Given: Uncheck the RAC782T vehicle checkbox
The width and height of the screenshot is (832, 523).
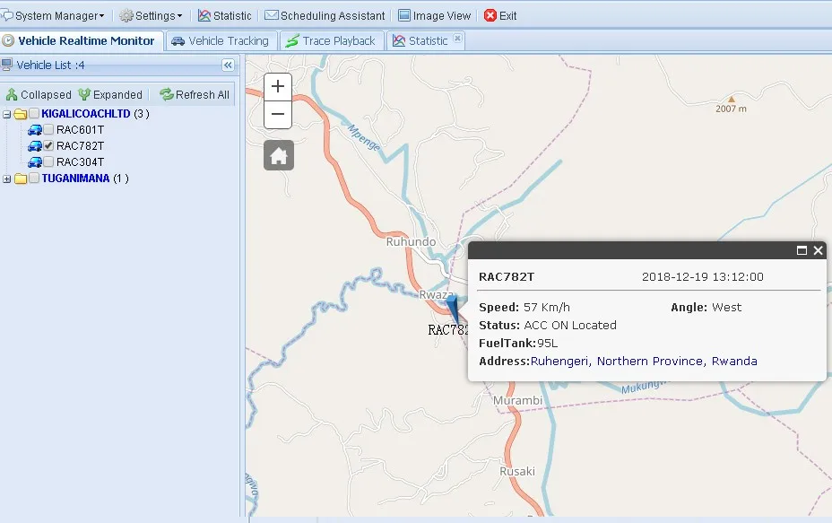Looking at the screenshot, I should (48, 146).
